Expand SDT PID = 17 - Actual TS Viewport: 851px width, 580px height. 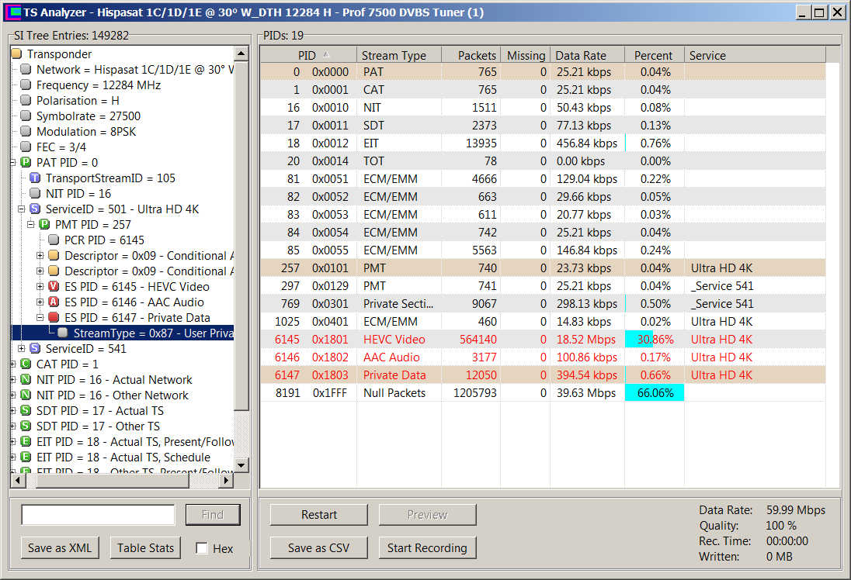pos(15,411)
